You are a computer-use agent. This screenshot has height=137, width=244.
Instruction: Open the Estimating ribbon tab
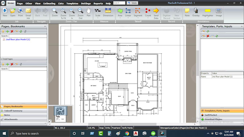click(x=49, y=3)
